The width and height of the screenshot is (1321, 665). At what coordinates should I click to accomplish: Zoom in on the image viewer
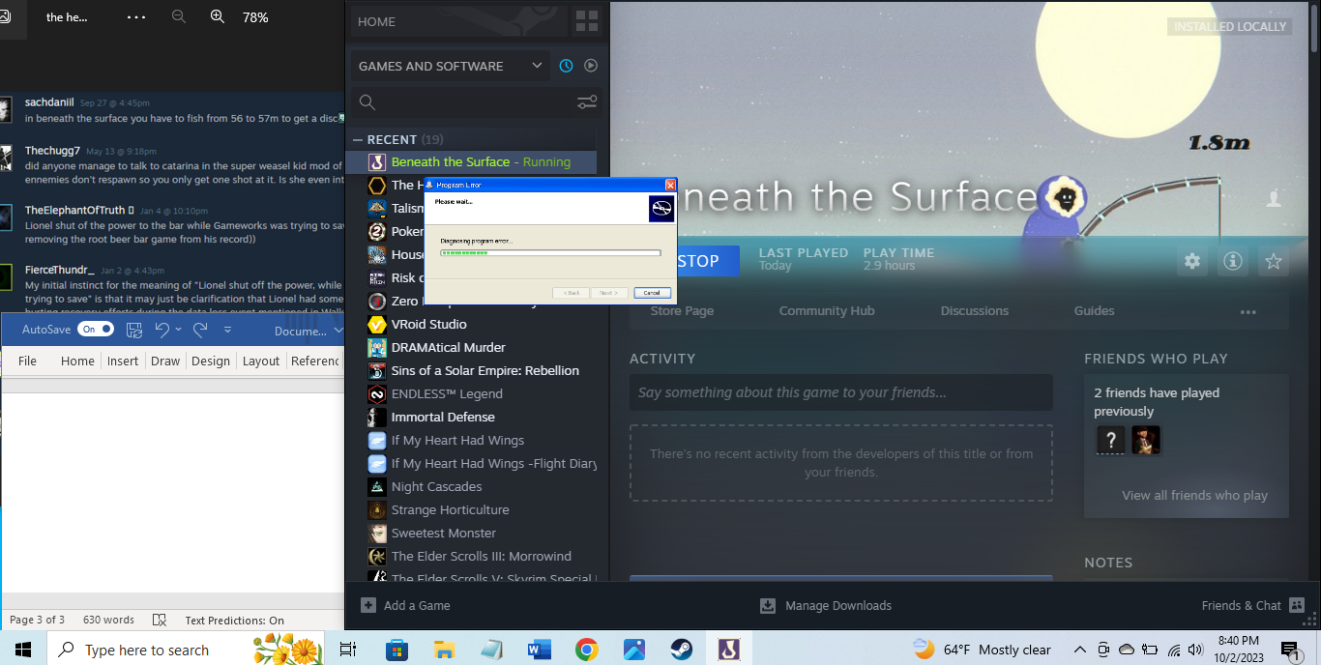218,16
